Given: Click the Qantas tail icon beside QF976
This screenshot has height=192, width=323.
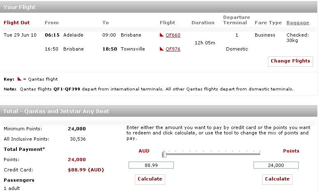Looking at the screenshot, I should tap(161, 49).
